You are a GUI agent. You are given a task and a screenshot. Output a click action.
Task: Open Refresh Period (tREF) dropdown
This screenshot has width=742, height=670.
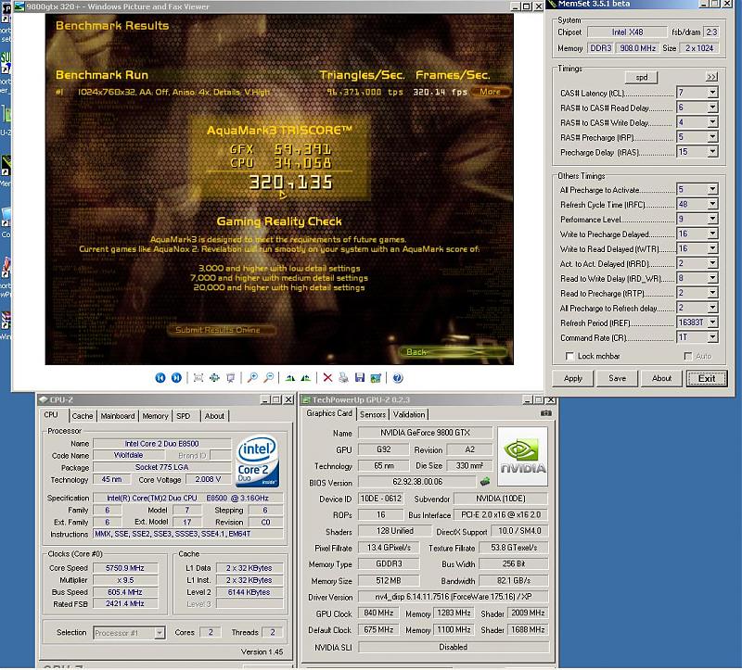coord(712,322)
